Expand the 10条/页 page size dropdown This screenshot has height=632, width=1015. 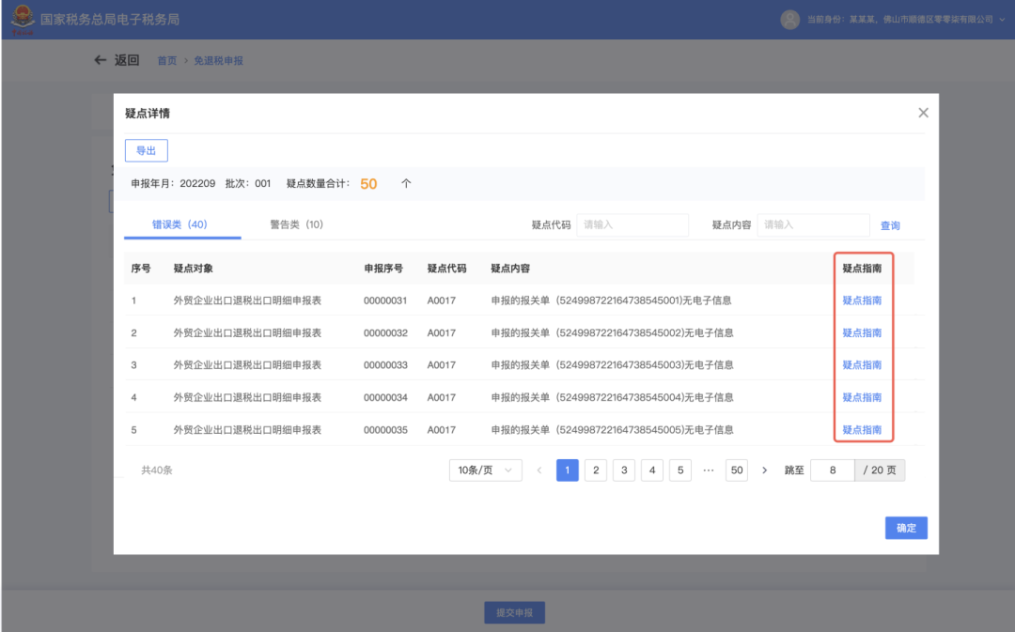[x=485, y=470]
